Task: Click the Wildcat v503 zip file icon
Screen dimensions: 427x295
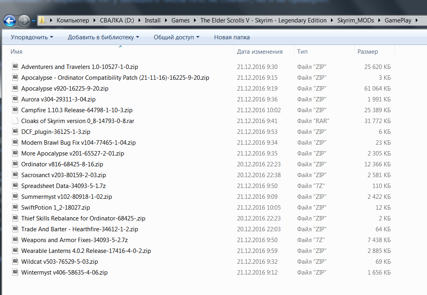Action: [x=15, y=261]
